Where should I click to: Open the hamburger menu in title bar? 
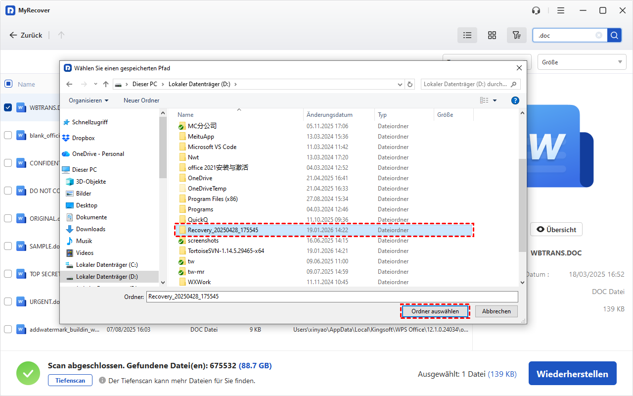[561, 10]
